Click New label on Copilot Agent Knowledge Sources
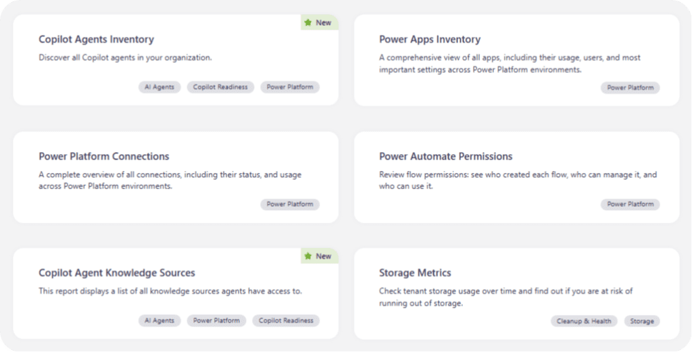The image size is (692, 352). tap(324, 256)
